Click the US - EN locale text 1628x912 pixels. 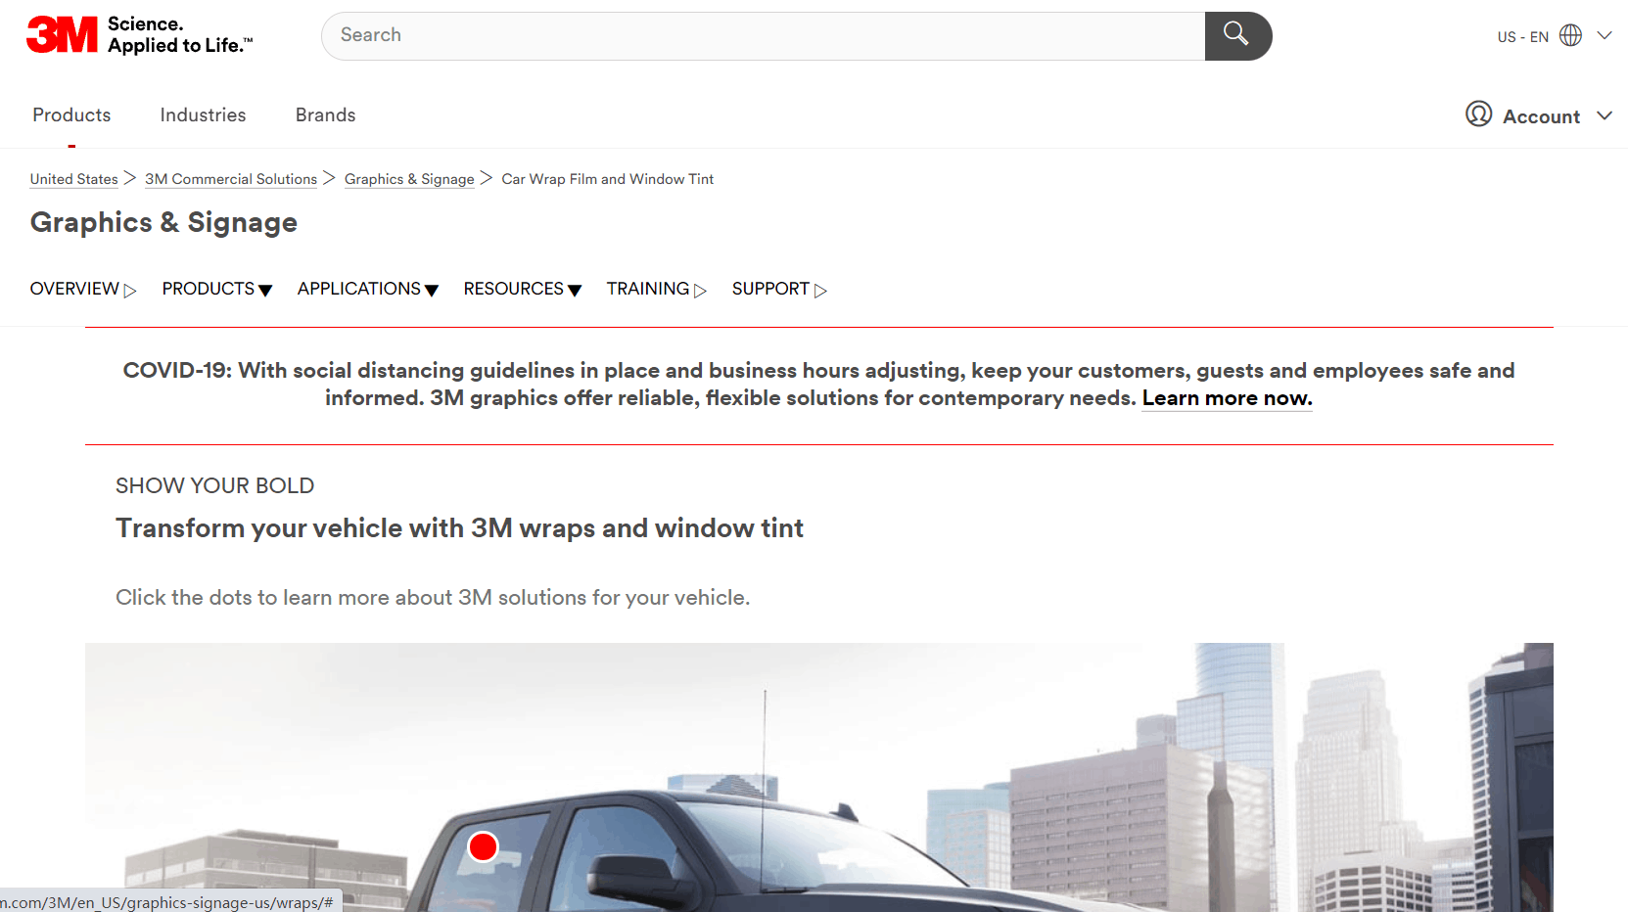point(1522,37)
